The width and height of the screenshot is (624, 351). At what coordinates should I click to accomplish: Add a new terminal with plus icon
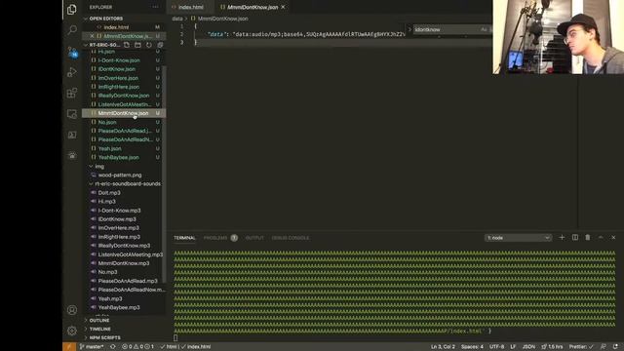tap(562, 238)
